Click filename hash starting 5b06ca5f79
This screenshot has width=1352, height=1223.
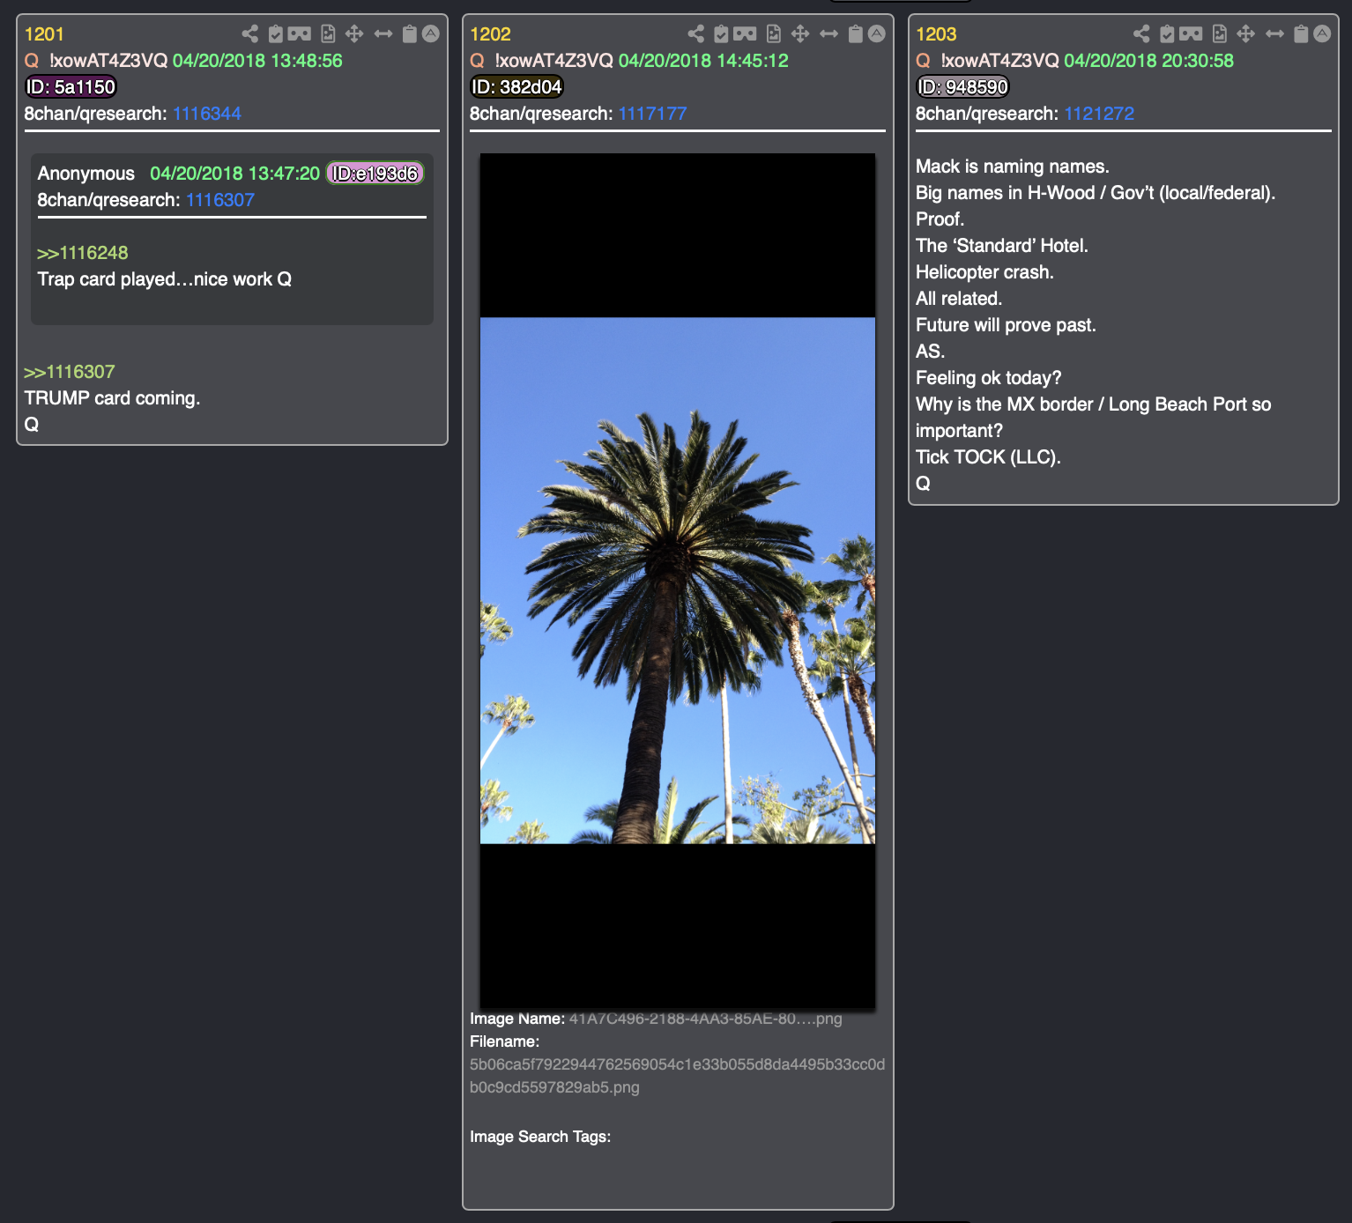coord(677,1076)
